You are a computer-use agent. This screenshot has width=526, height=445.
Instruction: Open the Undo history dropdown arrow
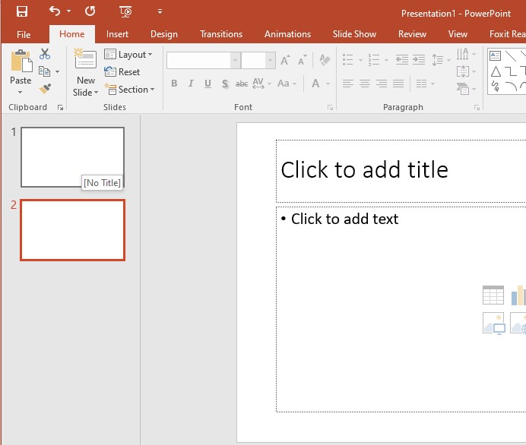point(68,11)
